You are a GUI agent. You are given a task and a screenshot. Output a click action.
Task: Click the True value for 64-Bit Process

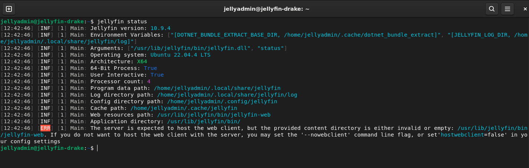pos(150,68)
